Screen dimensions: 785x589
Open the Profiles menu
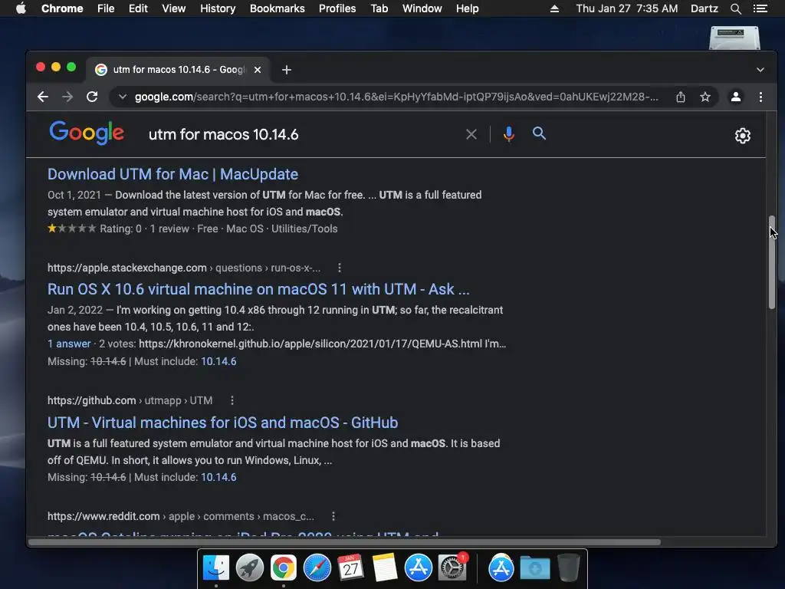coord(337,8)
